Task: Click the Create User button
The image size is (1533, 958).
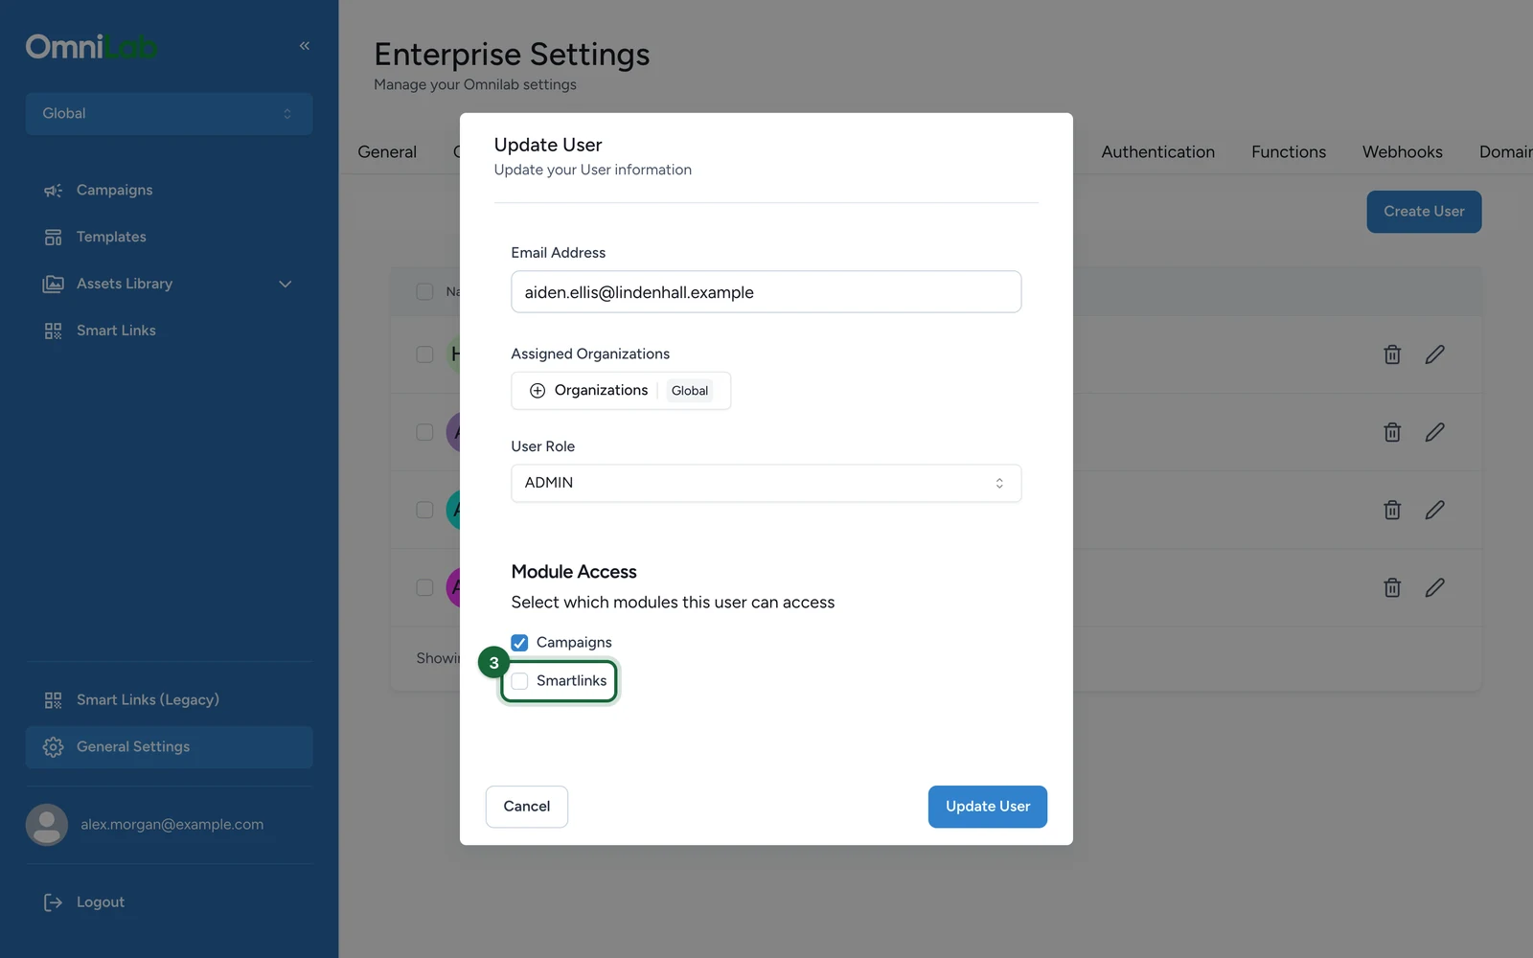Action: tap(1424, 212)
